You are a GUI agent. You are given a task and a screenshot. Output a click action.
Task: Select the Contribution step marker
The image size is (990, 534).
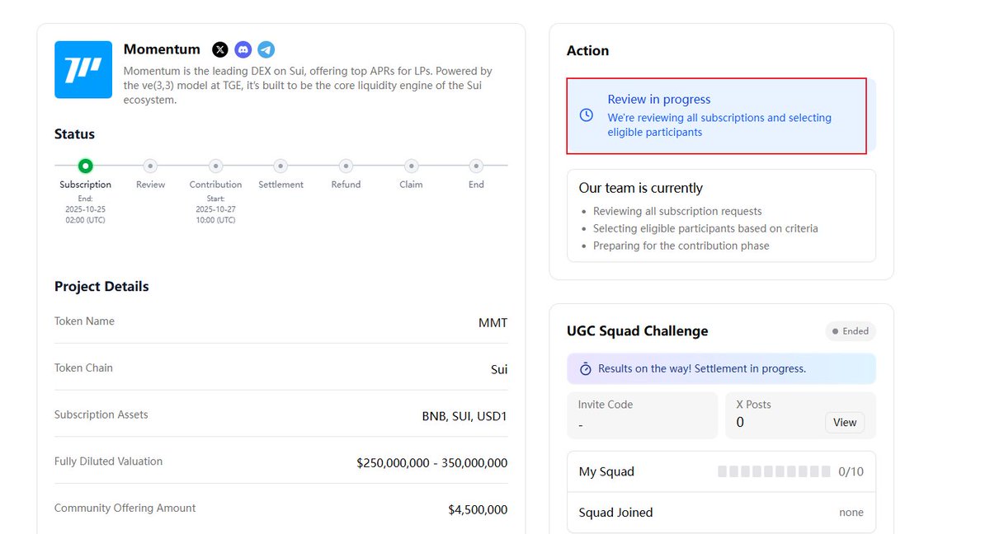(x=215, y=166)
